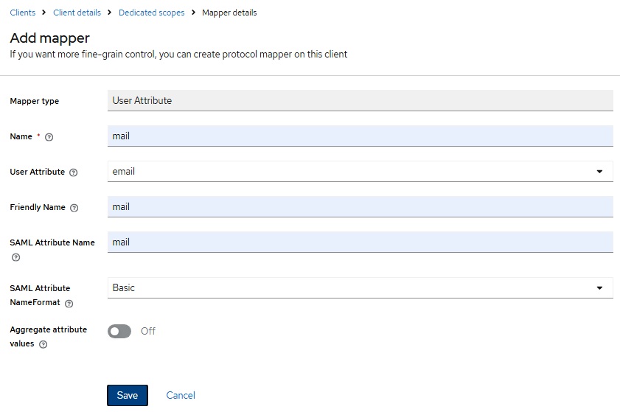The image size is (620, 412).
Task: Click Friendly Name help icon
Action: [x=74, y=208]
